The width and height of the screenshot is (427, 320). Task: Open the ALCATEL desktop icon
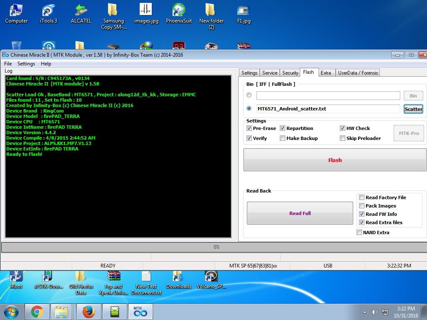pyautogui.click(x=81, y=12)
